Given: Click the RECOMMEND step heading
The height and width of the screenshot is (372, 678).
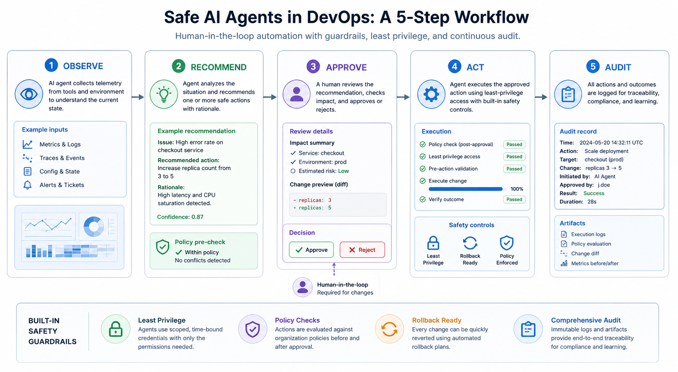Looking at the screenshot, I should click(x=219, y=67).
